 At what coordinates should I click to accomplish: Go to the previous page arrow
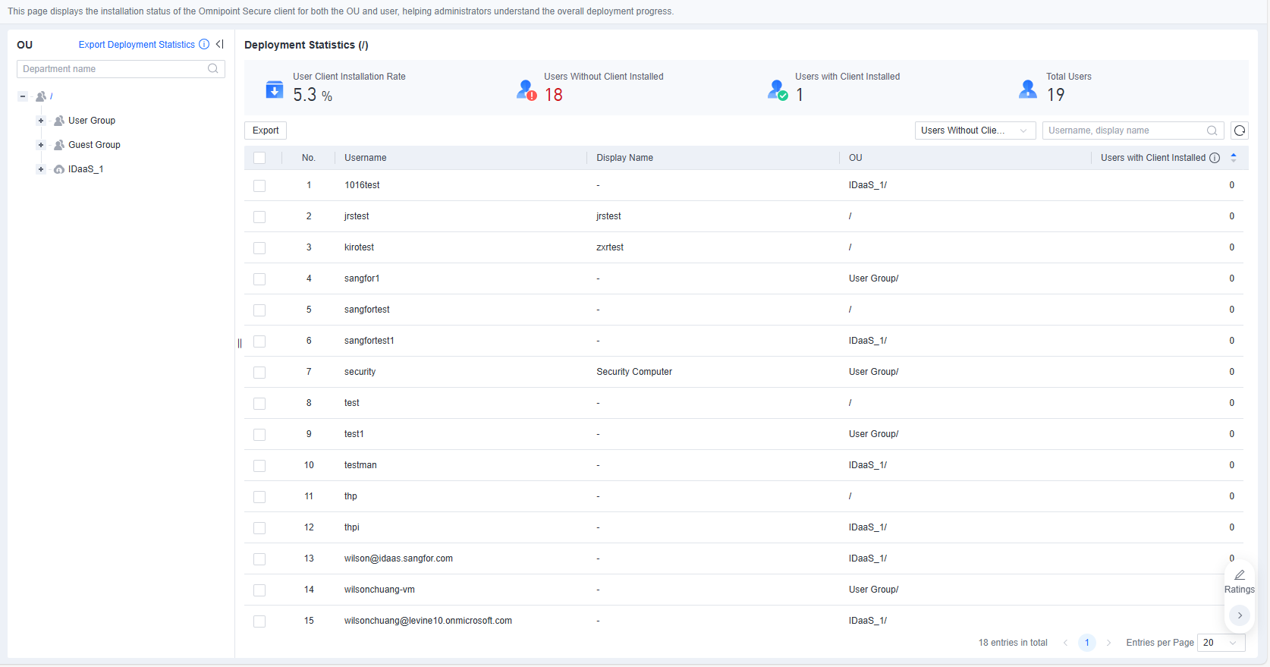[x=1065, y=643]
